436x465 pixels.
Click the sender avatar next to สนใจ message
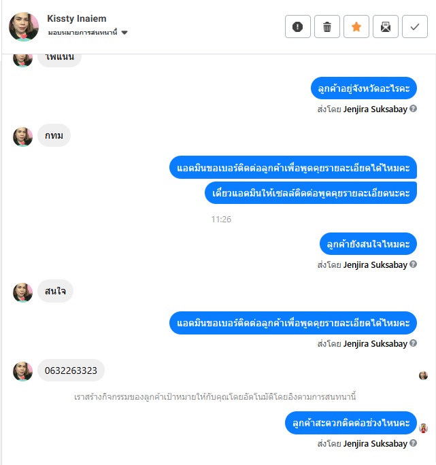click(x=22, y=292)
